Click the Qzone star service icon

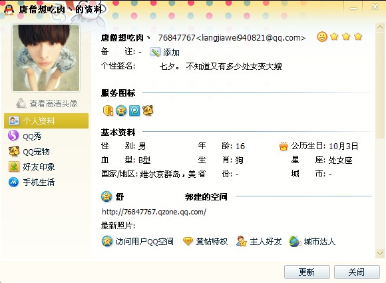coord(121,111)
